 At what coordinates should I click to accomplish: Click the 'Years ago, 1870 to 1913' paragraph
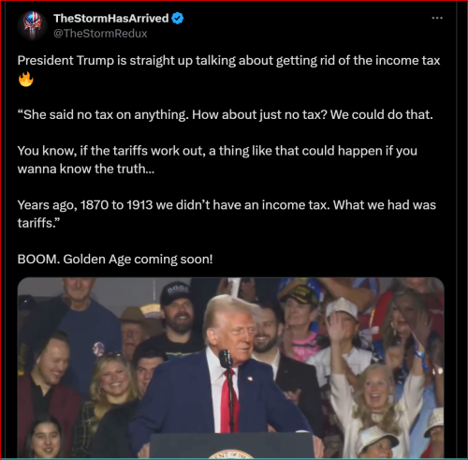pos(227,214)
